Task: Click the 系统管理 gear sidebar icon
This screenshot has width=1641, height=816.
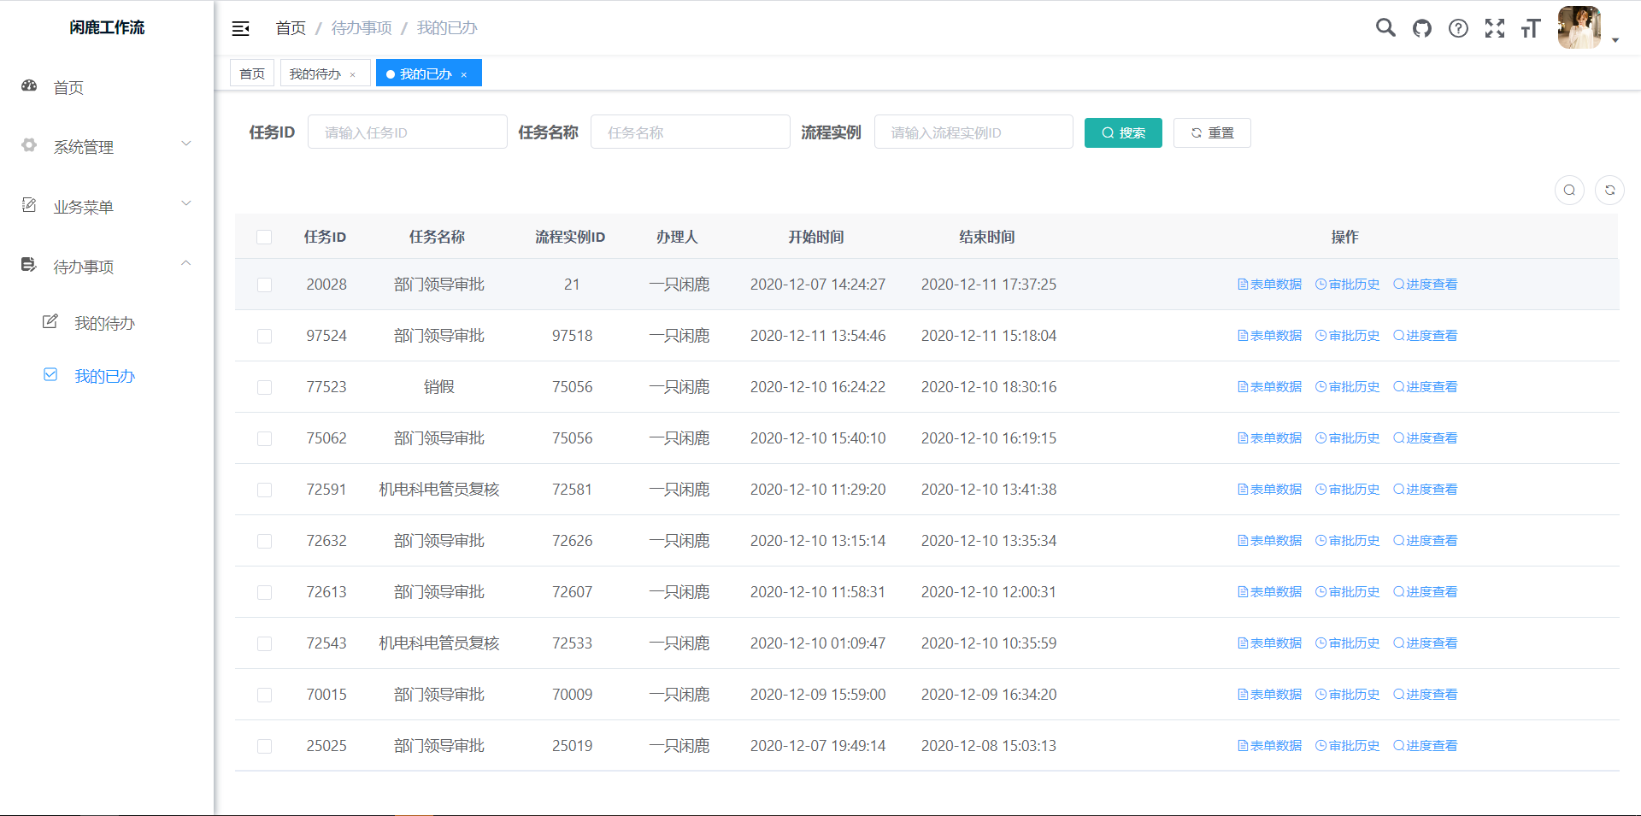Action: [29, 145]
